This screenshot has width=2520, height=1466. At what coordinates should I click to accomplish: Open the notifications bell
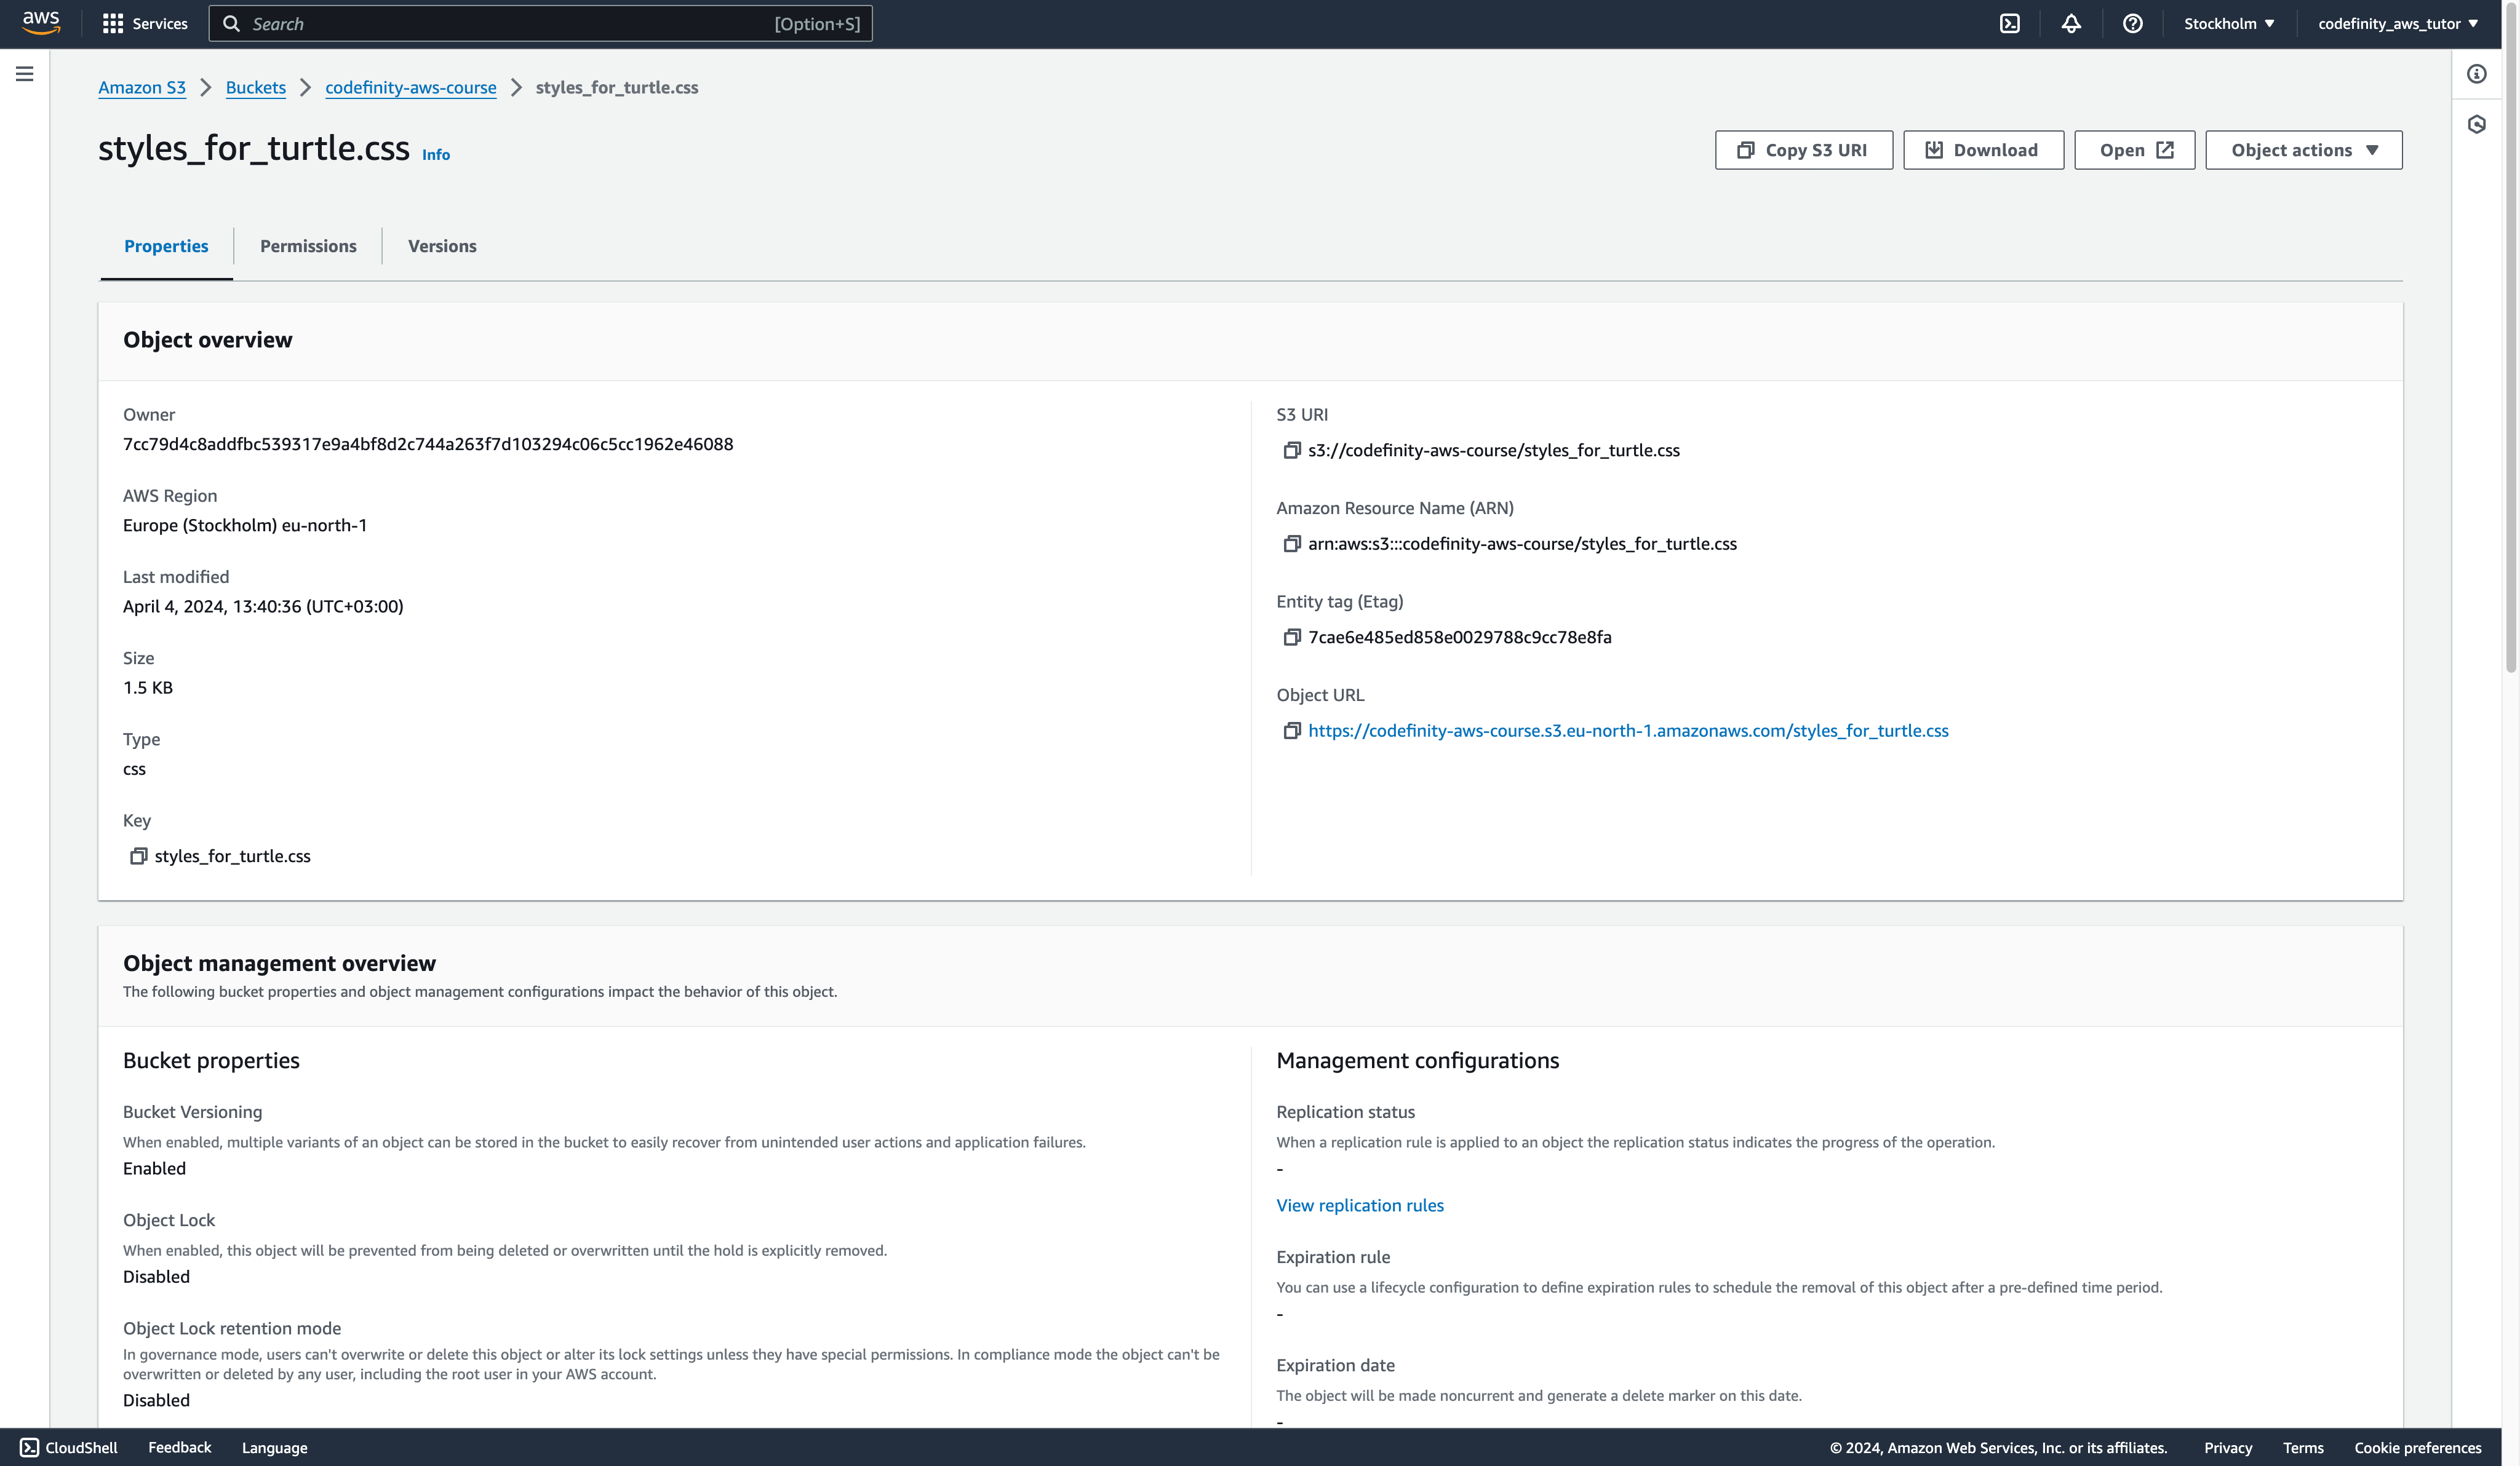2071,24
